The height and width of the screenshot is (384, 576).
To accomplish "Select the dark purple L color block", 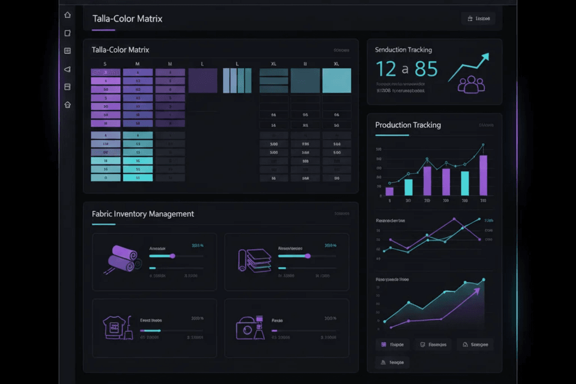I will pos(203,81).
